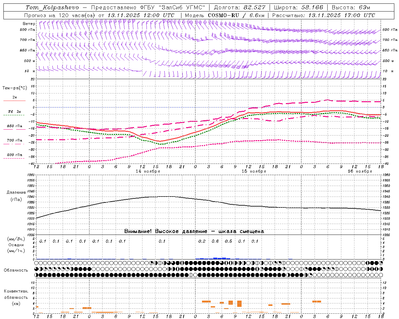
Task: Click the 'ЗапСиб УГМС' provider name
Action: (x=182, y=7)
